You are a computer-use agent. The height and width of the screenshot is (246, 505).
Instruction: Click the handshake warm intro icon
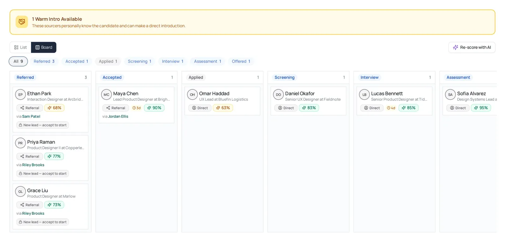[22, 22]
